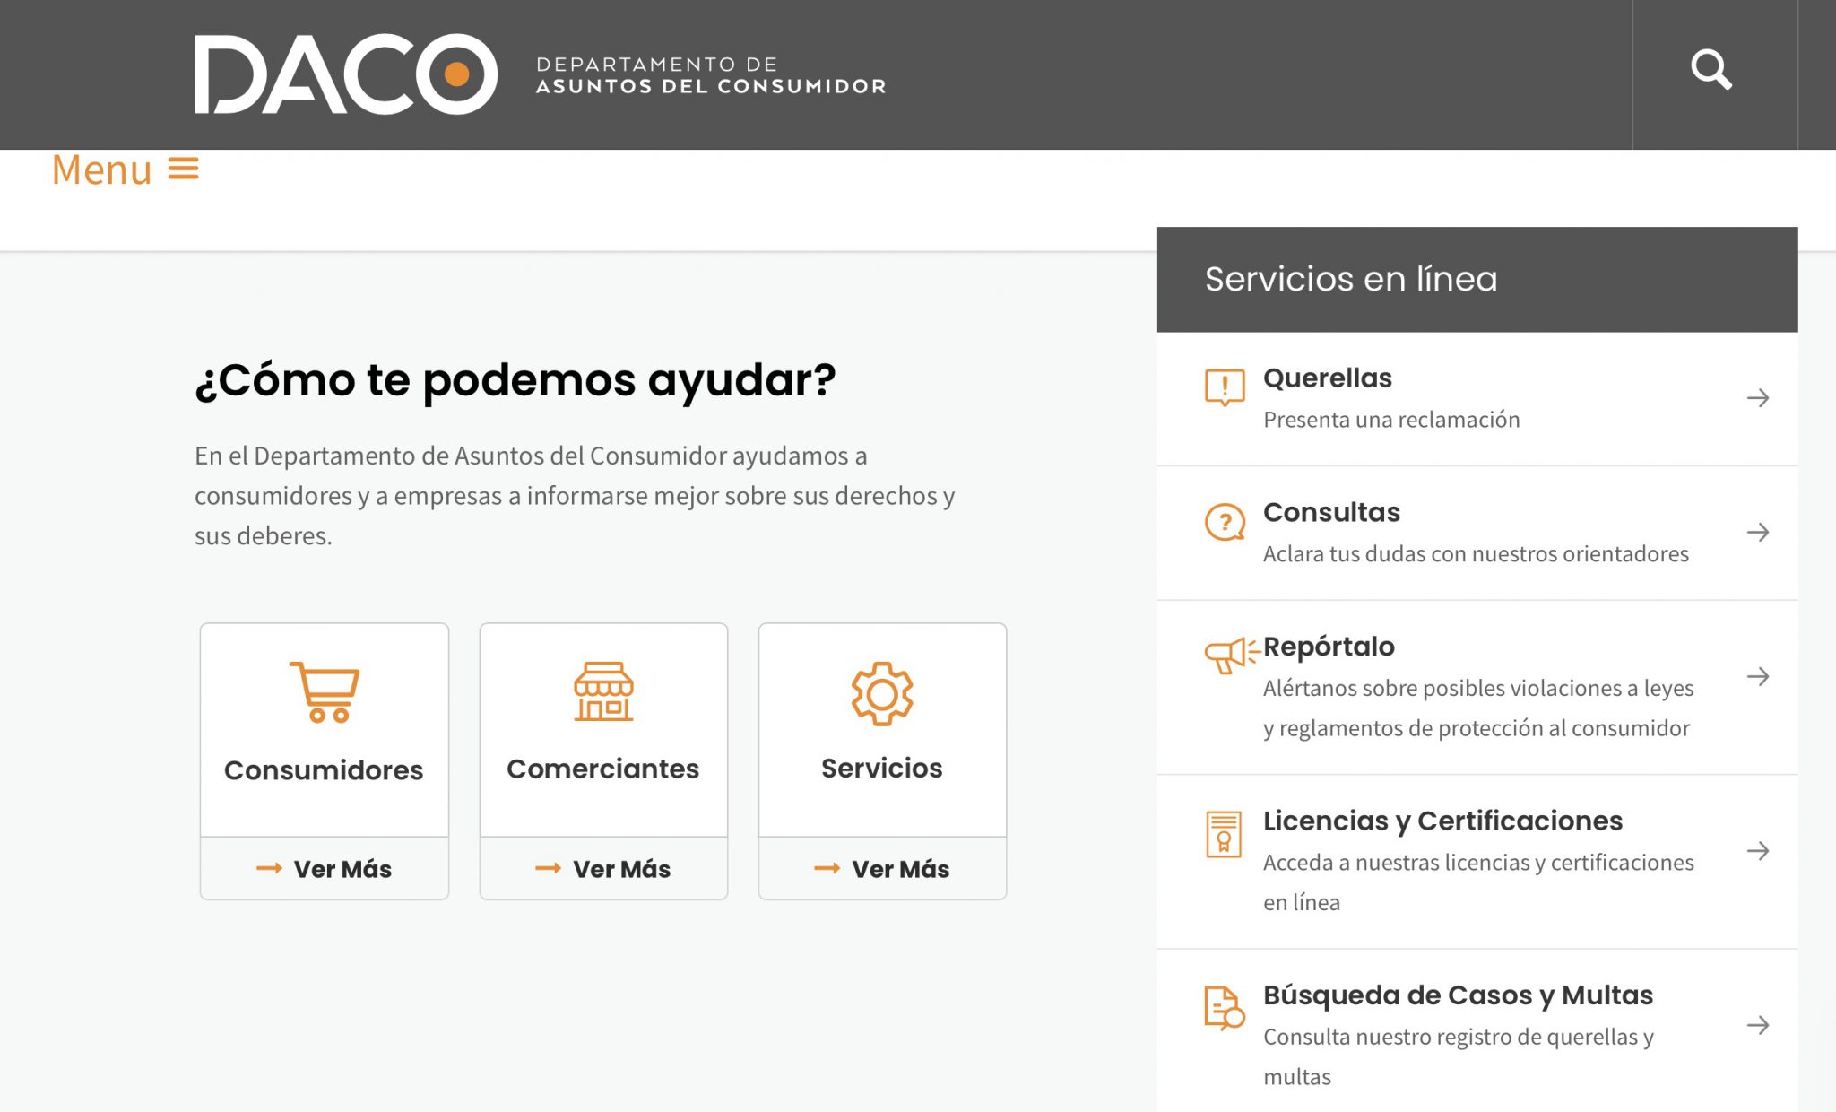This screenshot has height=1112, width=1836.
Task: Expand the Repórtalo arrow chevron
Action: click(x=1758, y=678)
